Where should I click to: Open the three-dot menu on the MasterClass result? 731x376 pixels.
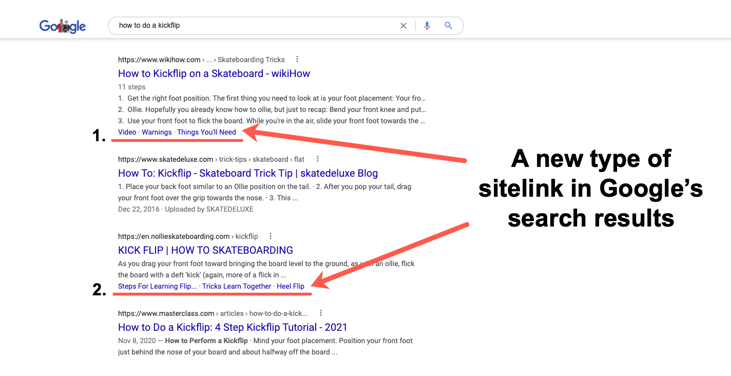click(320, 313)
